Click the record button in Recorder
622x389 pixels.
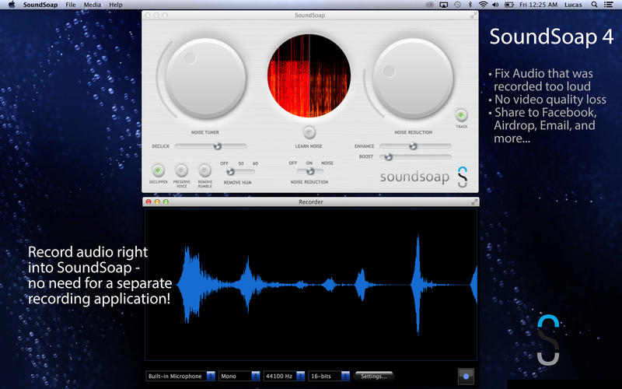pyautogui.click(x=466, y=376)
